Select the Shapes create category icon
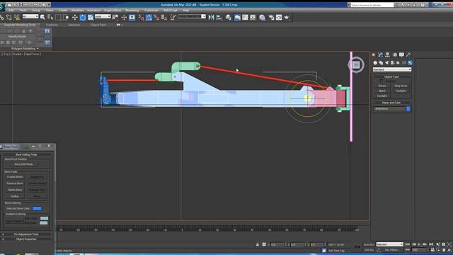The image size is (453, 255). 381,62
